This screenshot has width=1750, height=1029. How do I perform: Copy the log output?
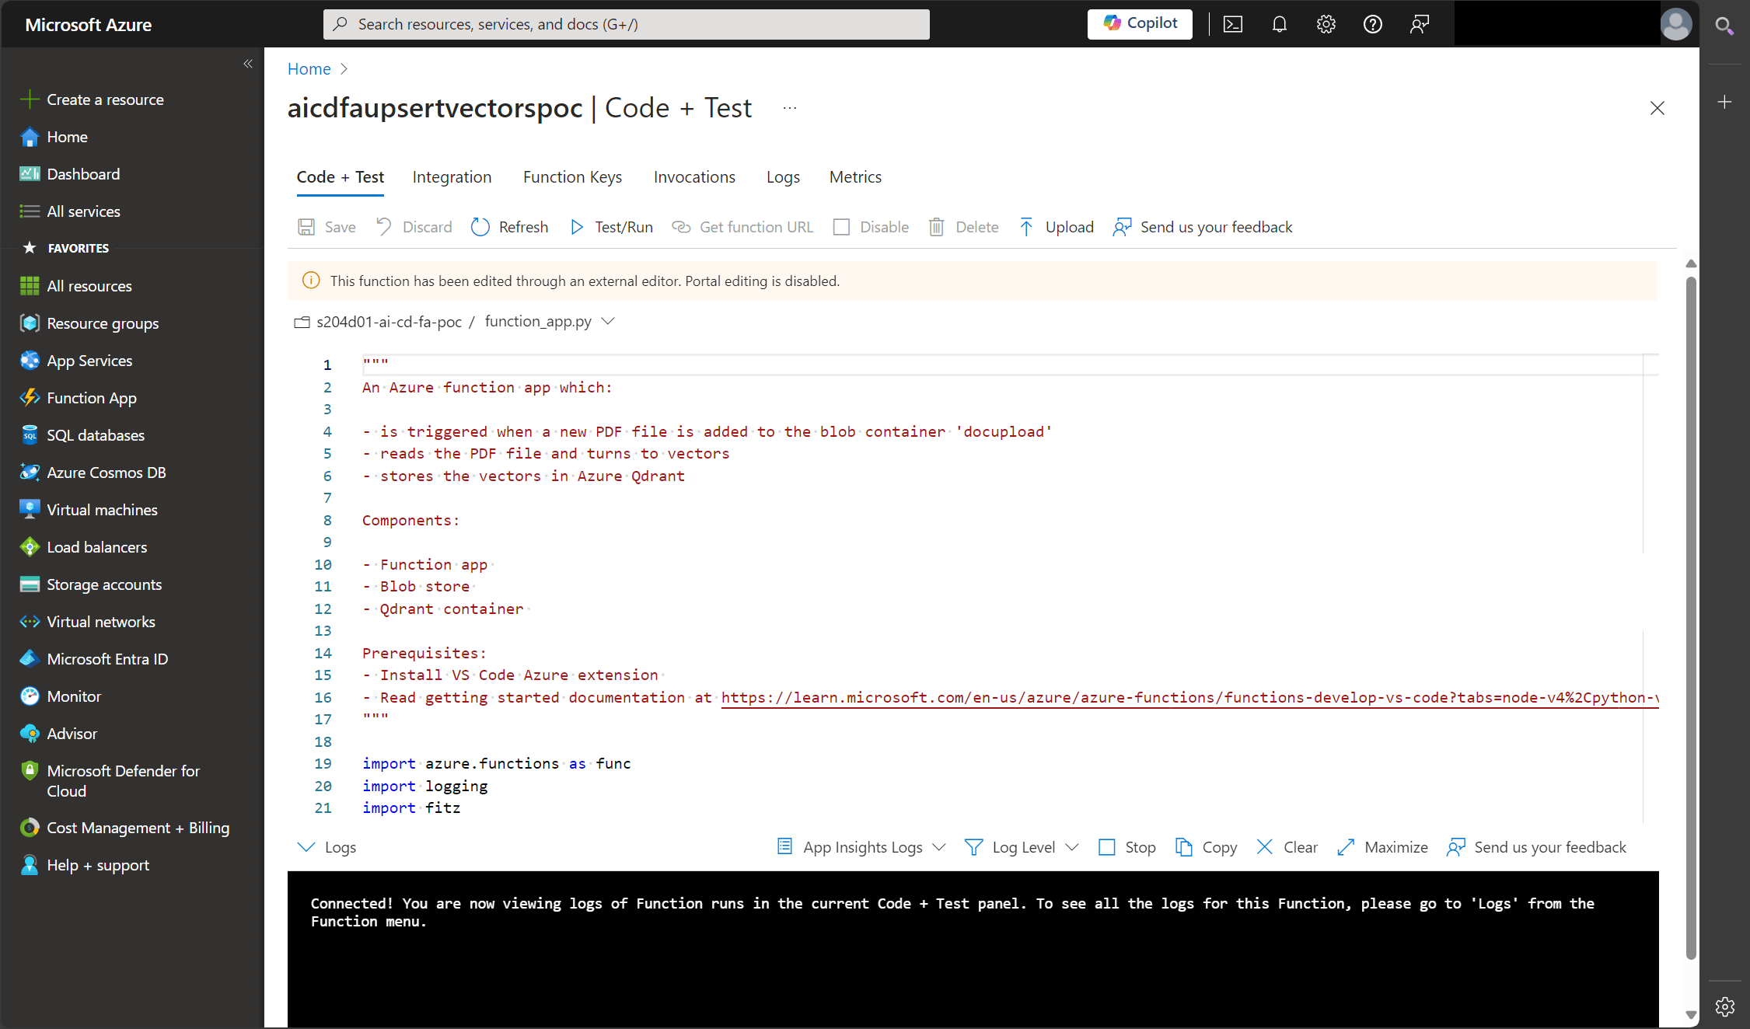point(1206,847)
